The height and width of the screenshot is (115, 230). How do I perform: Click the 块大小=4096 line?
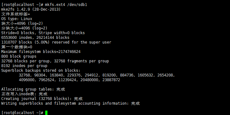point(22,24)
